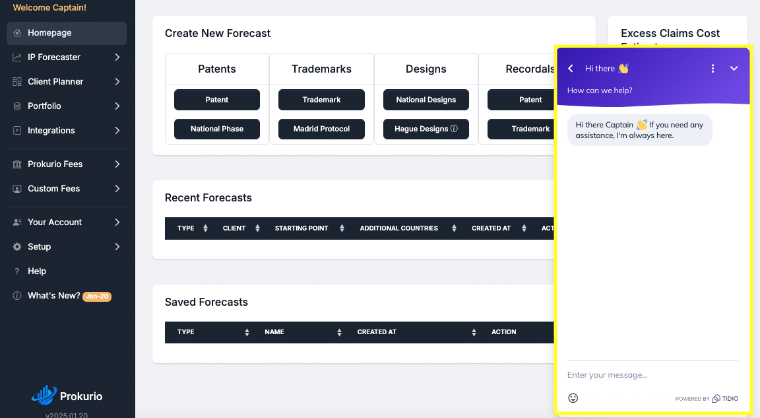Click the Custom Fees icon
This screenshot has width=760, height=418.
[x=17, y=189]
